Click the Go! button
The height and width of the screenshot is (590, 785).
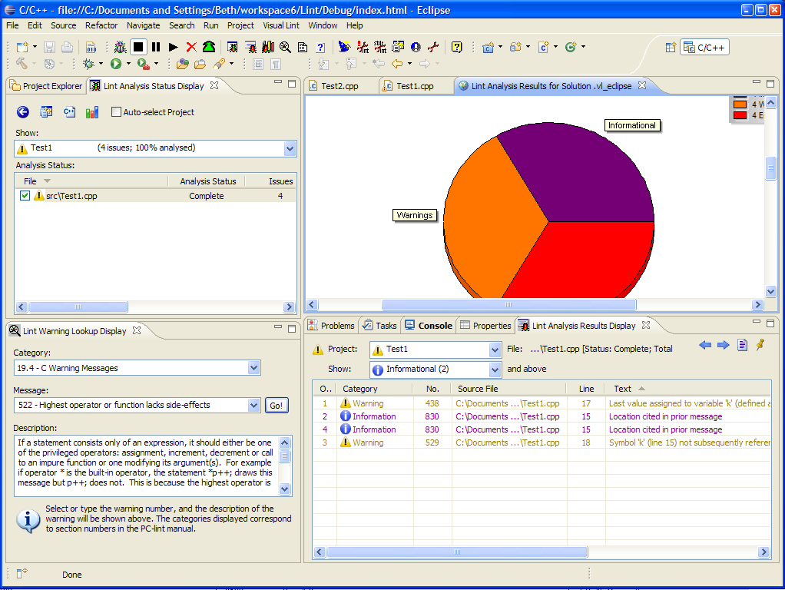pyautogui.click(x=277, y=406)
